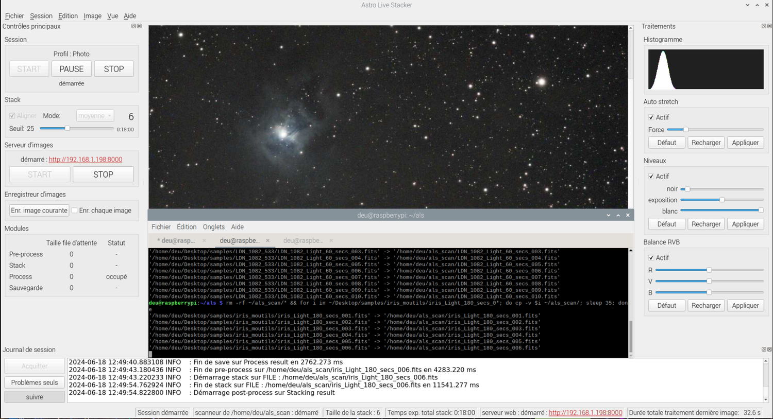Switch to the terminal tab starting with asterisk
This screenshot has width=773, height=419.
pyautogui.click(x=177, y=240)
